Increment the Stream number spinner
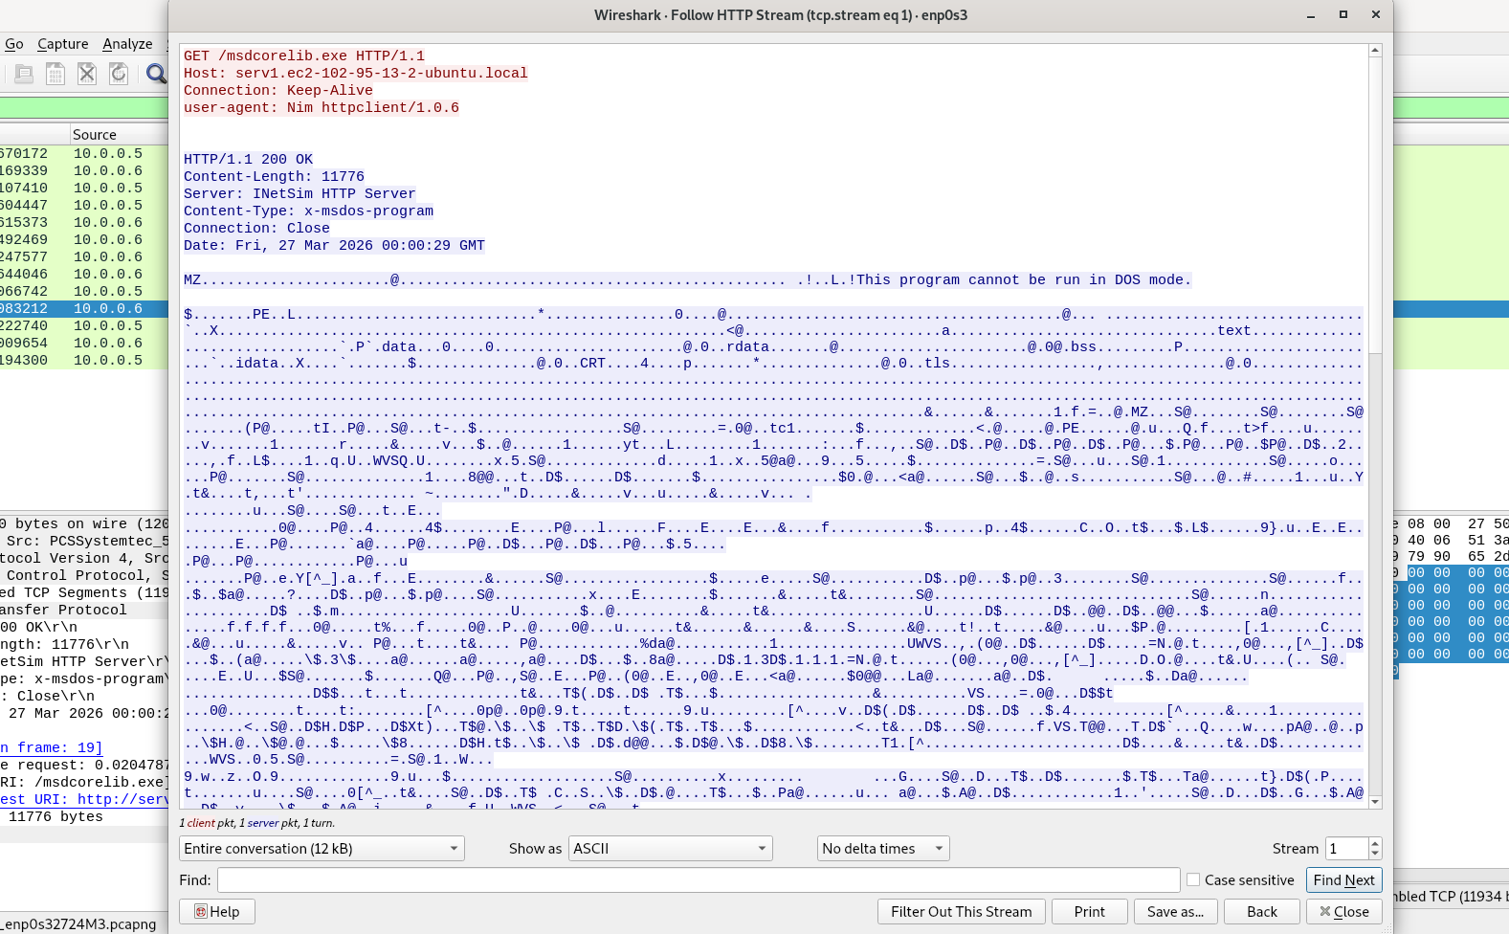The height and width of the screenshot is (934, 1509). coord(1375,844)
